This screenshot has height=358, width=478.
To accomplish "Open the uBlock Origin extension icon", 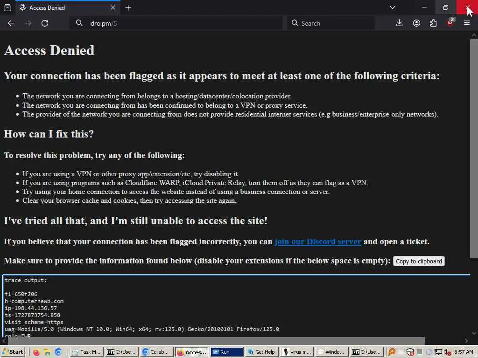I will (x=450, y=23).
